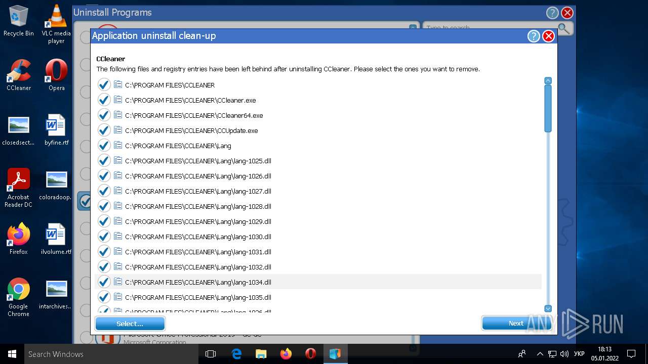Launch Opera from the taskbar
This screenshot has height=364, width=648.
(x=311, y=354)
